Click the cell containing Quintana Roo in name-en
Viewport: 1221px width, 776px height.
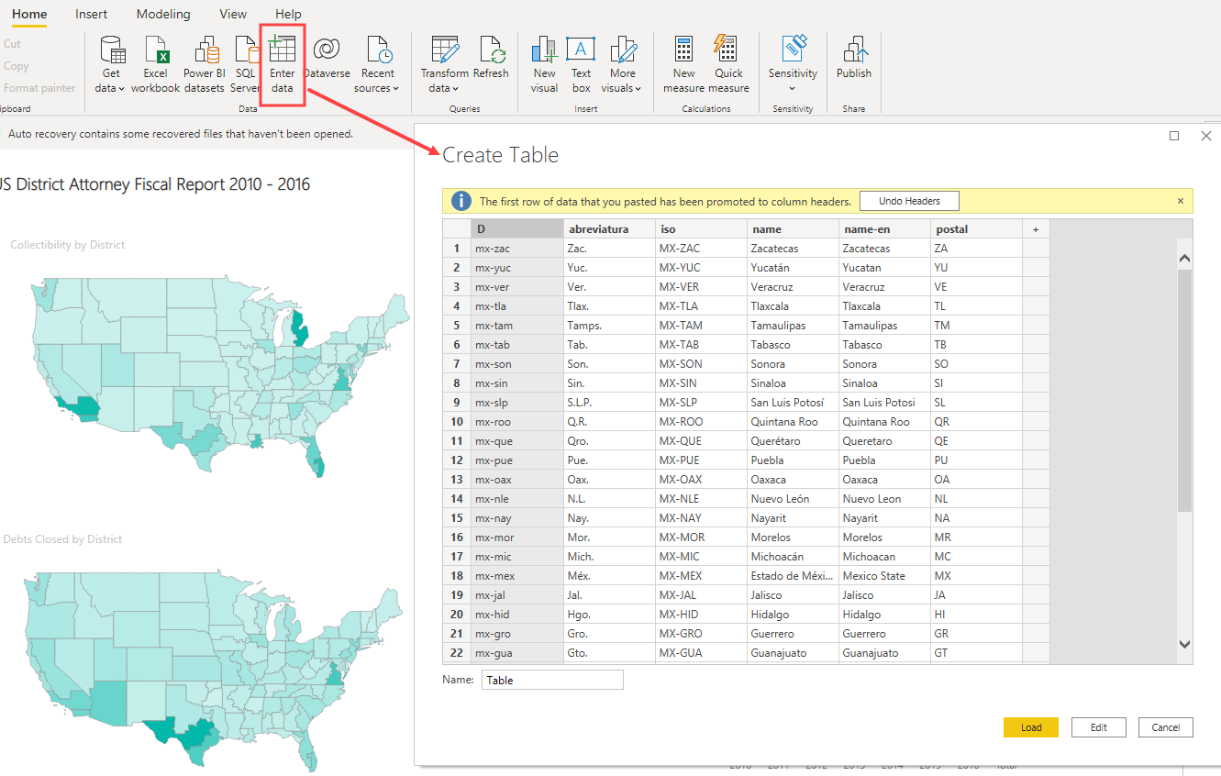pyautogui.click(x=884, y=422)
